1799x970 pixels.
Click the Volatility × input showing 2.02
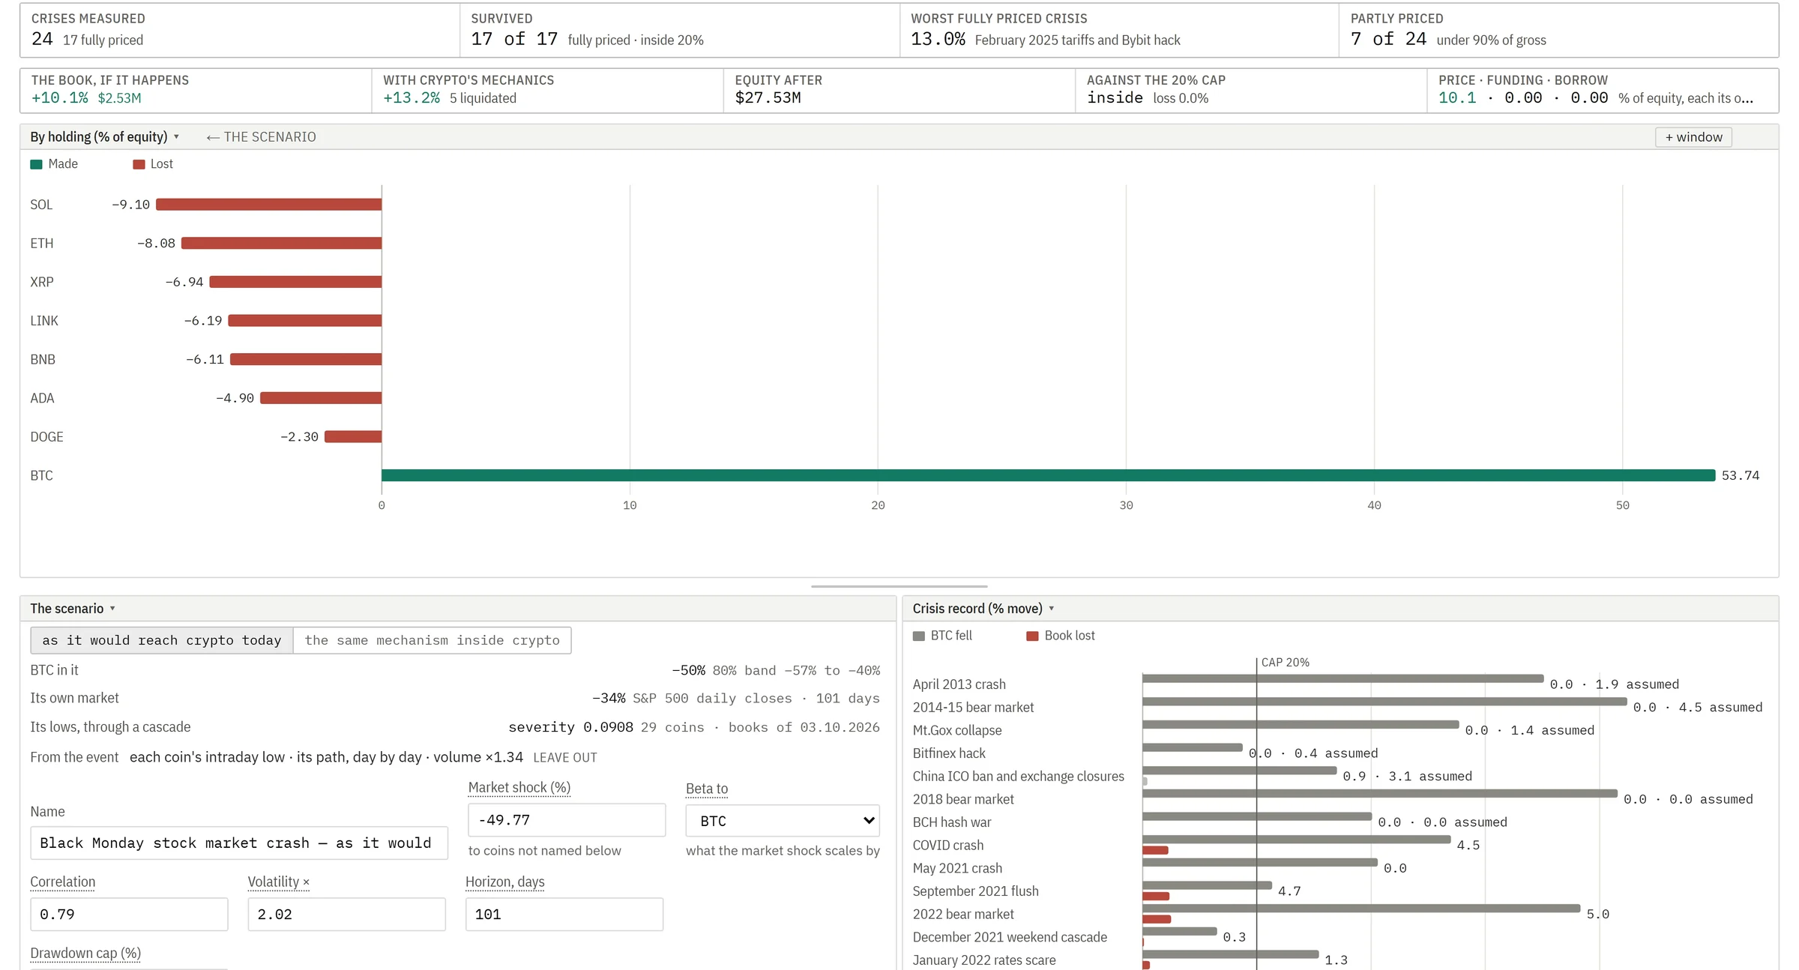click(x=346, y=915)
